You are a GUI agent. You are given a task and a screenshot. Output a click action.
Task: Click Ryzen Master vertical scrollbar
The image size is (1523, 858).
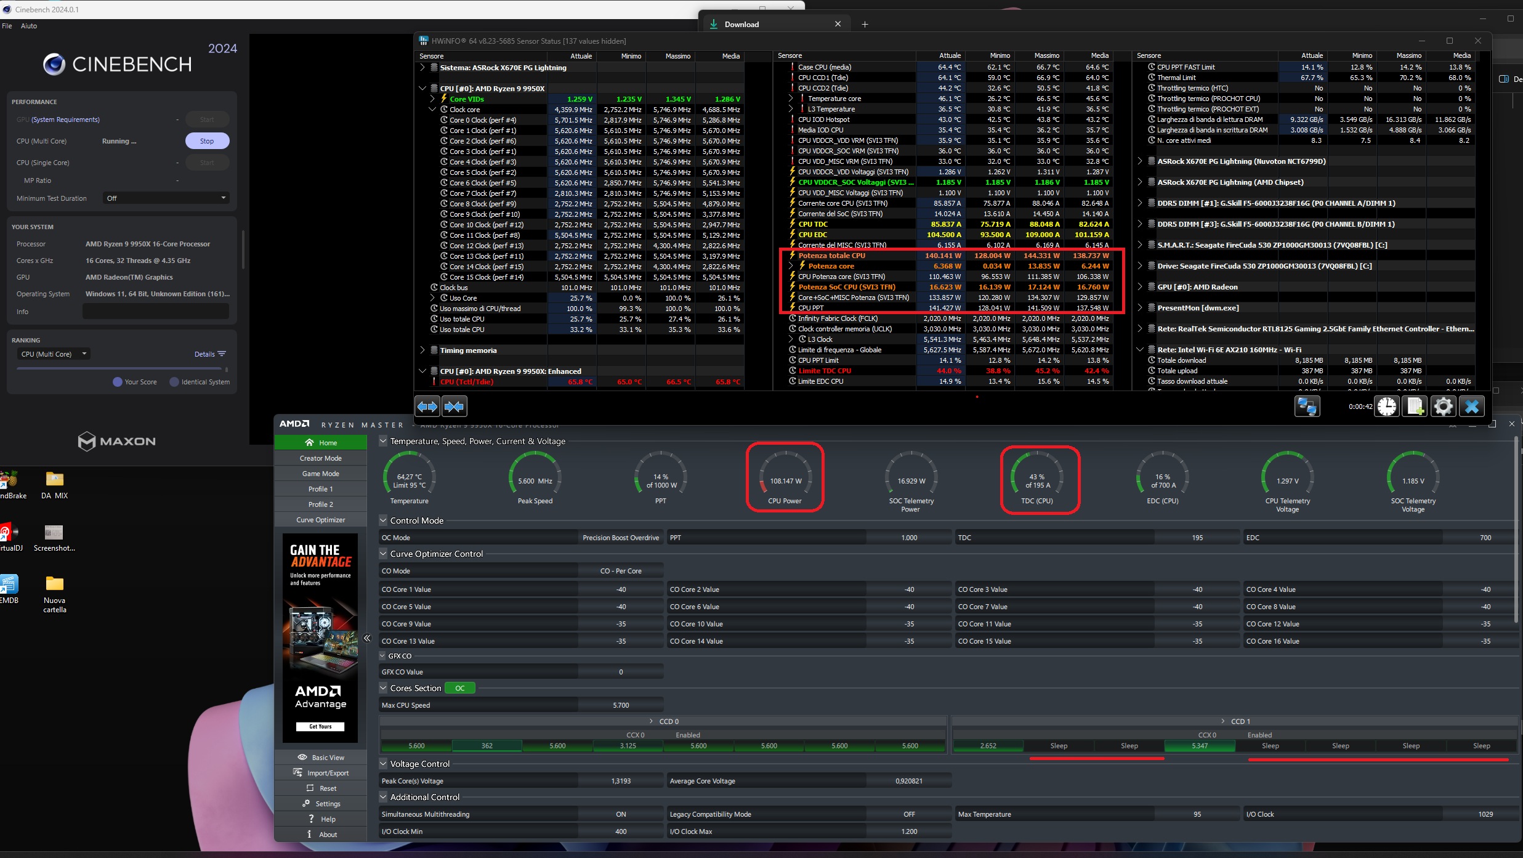point(1517,530)
